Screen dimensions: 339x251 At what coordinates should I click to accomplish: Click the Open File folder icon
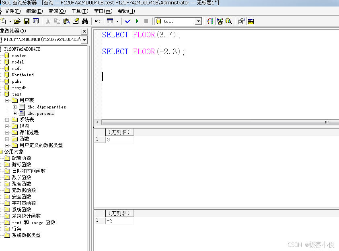[17, 21]
